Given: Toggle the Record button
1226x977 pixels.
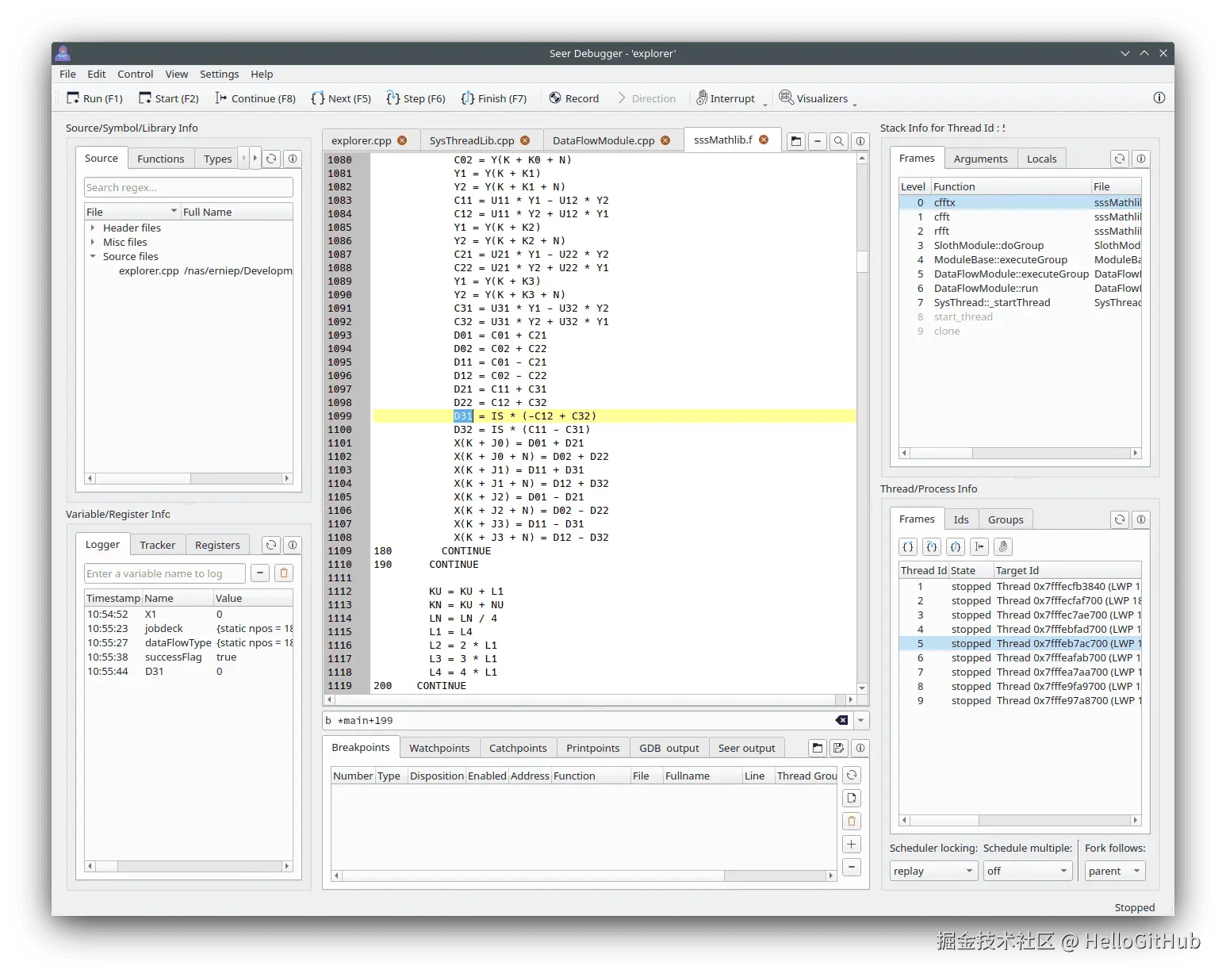Looking at the screenshot, I should 574,98.
